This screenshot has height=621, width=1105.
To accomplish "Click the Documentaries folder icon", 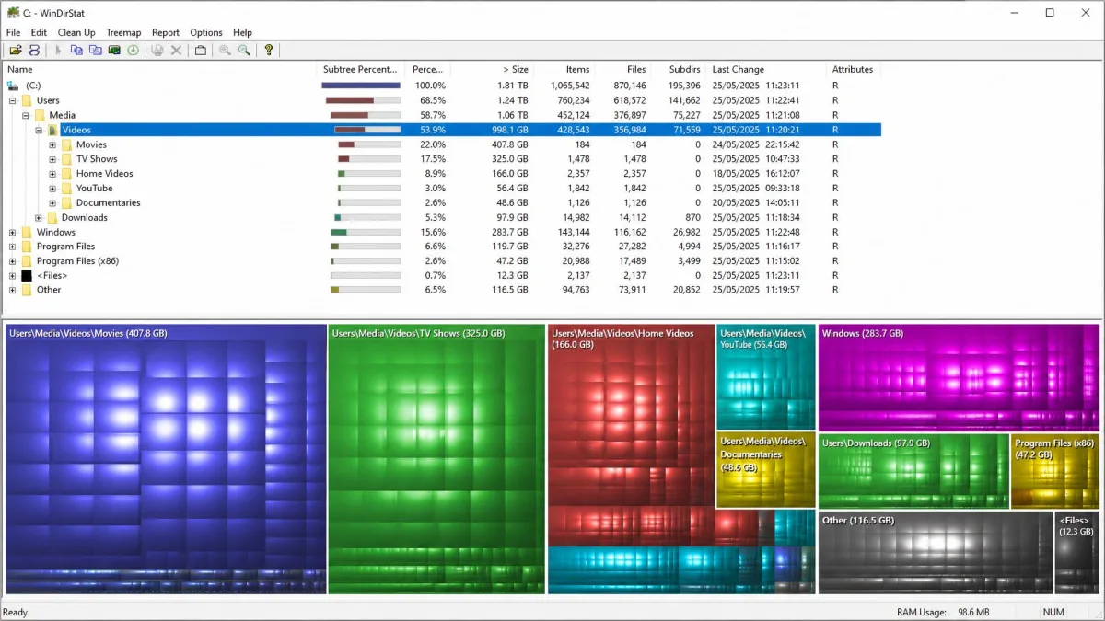I will [66, 202].
